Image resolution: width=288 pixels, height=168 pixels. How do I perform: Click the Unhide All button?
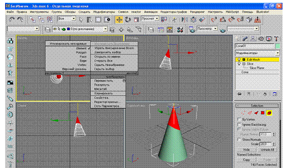coord(267,150)
